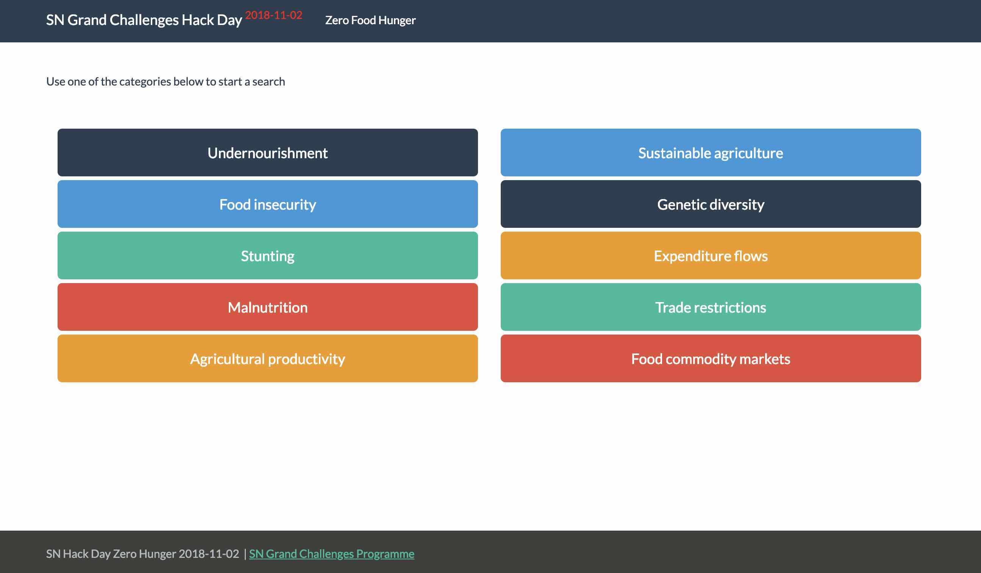Click the Undernourishment category button
The height and width of the screenshot is (573, 981).
click(267, 153)
